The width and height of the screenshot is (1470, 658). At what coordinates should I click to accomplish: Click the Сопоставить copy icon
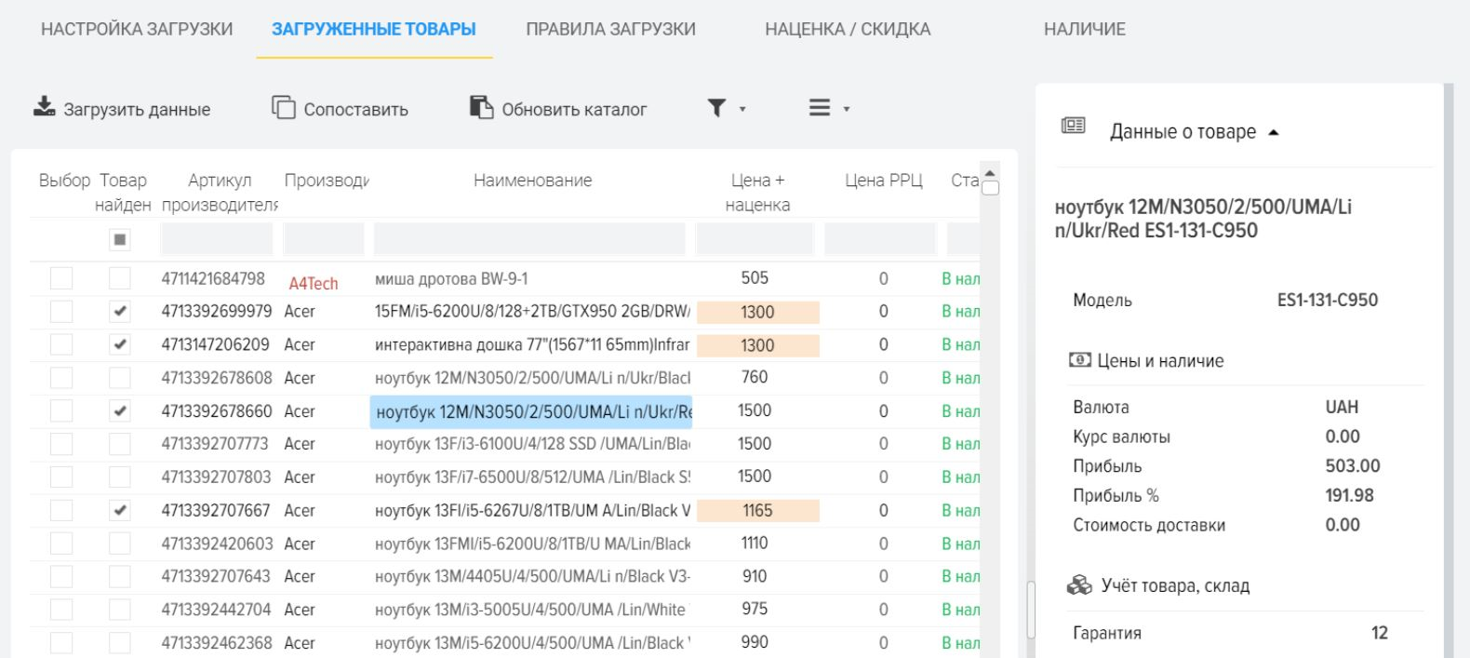coord(283,108)
